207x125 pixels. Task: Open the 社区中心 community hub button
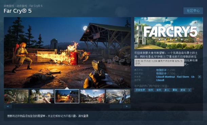193,11
